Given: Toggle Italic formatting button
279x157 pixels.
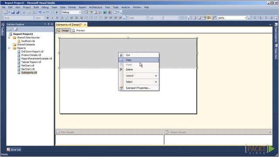Looking at the screenshot, I should tap(52, 18).
